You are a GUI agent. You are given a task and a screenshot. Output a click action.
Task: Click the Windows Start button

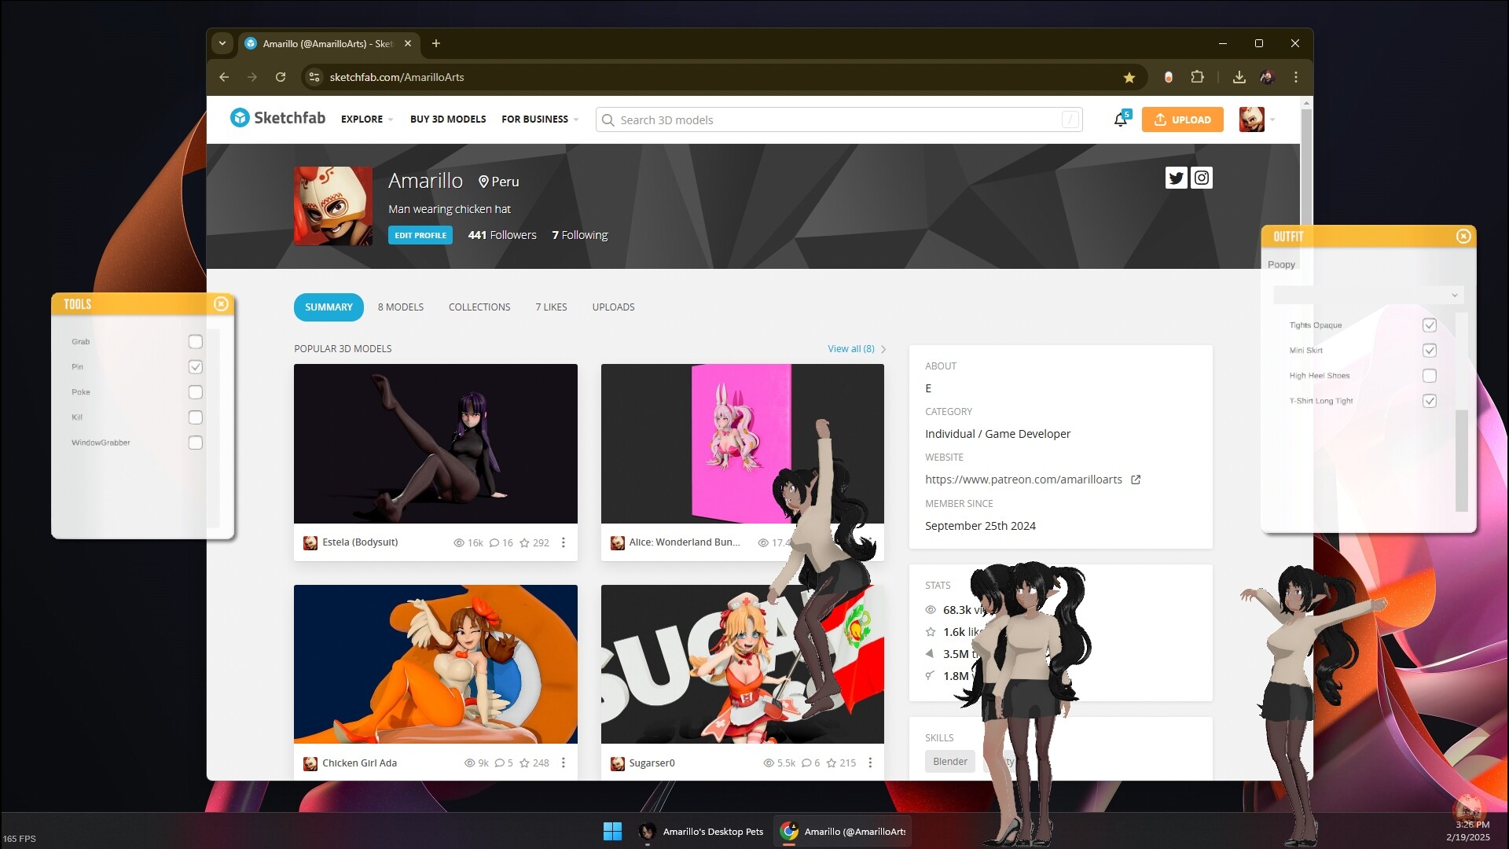pos(612,831)
